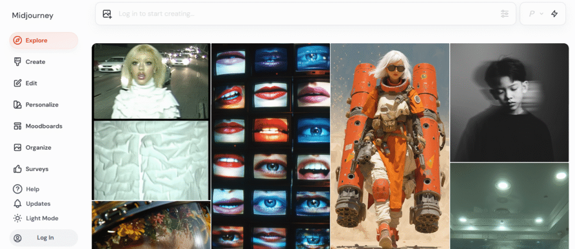Click the Midjourney logo text
Viewport: 575px width, 249px height.
click(x=33, y=15)
